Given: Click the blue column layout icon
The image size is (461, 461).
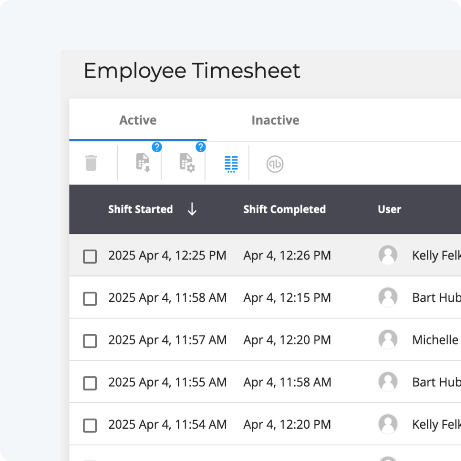Looking at the screenshot, I should click(231, 164).
